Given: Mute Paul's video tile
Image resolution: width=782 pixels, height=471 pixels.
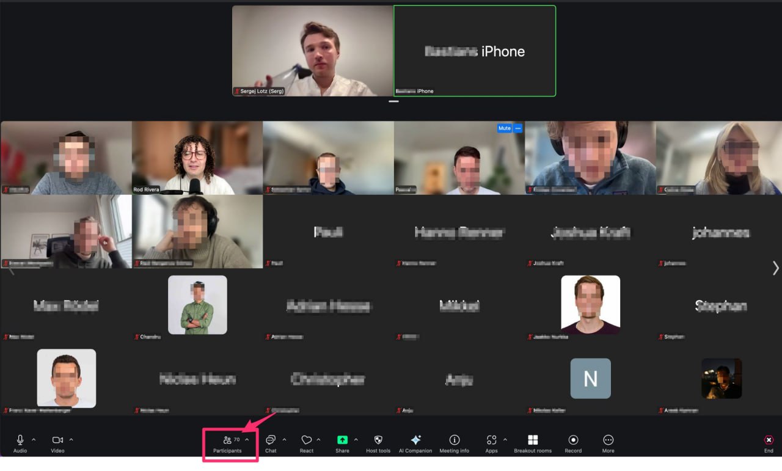Looking at the screenshot, I should point(503,128).
